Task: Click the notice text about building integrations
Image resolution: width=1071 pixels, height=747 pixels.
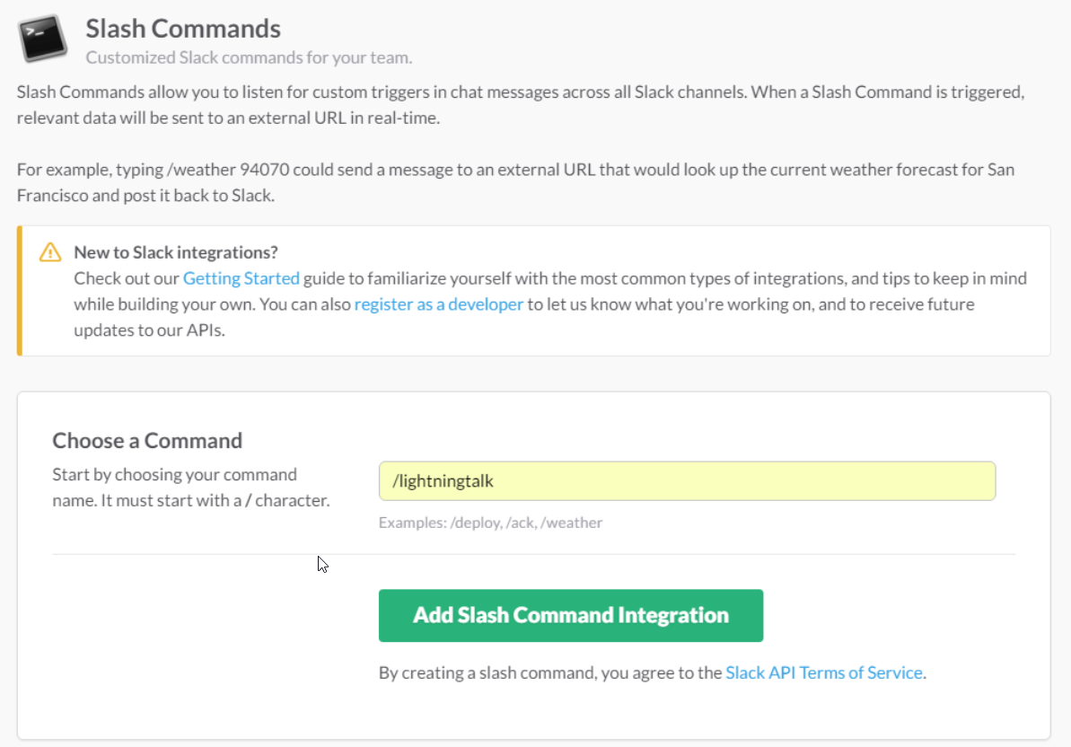Action: 663,278
